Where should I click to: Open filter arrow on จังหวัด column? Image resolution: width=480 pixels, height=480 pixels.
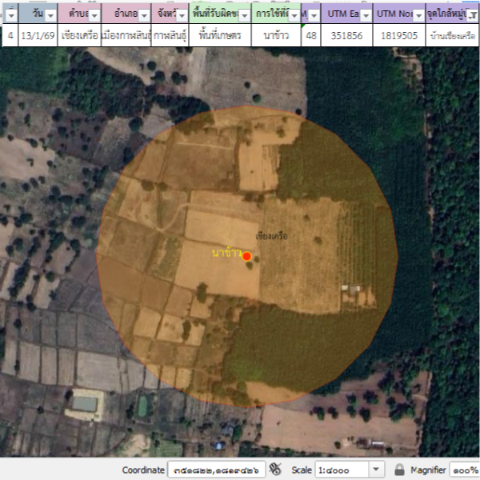[182, 14]
